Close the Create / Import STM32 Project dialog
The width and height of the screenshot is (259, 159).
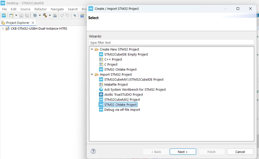250,9
